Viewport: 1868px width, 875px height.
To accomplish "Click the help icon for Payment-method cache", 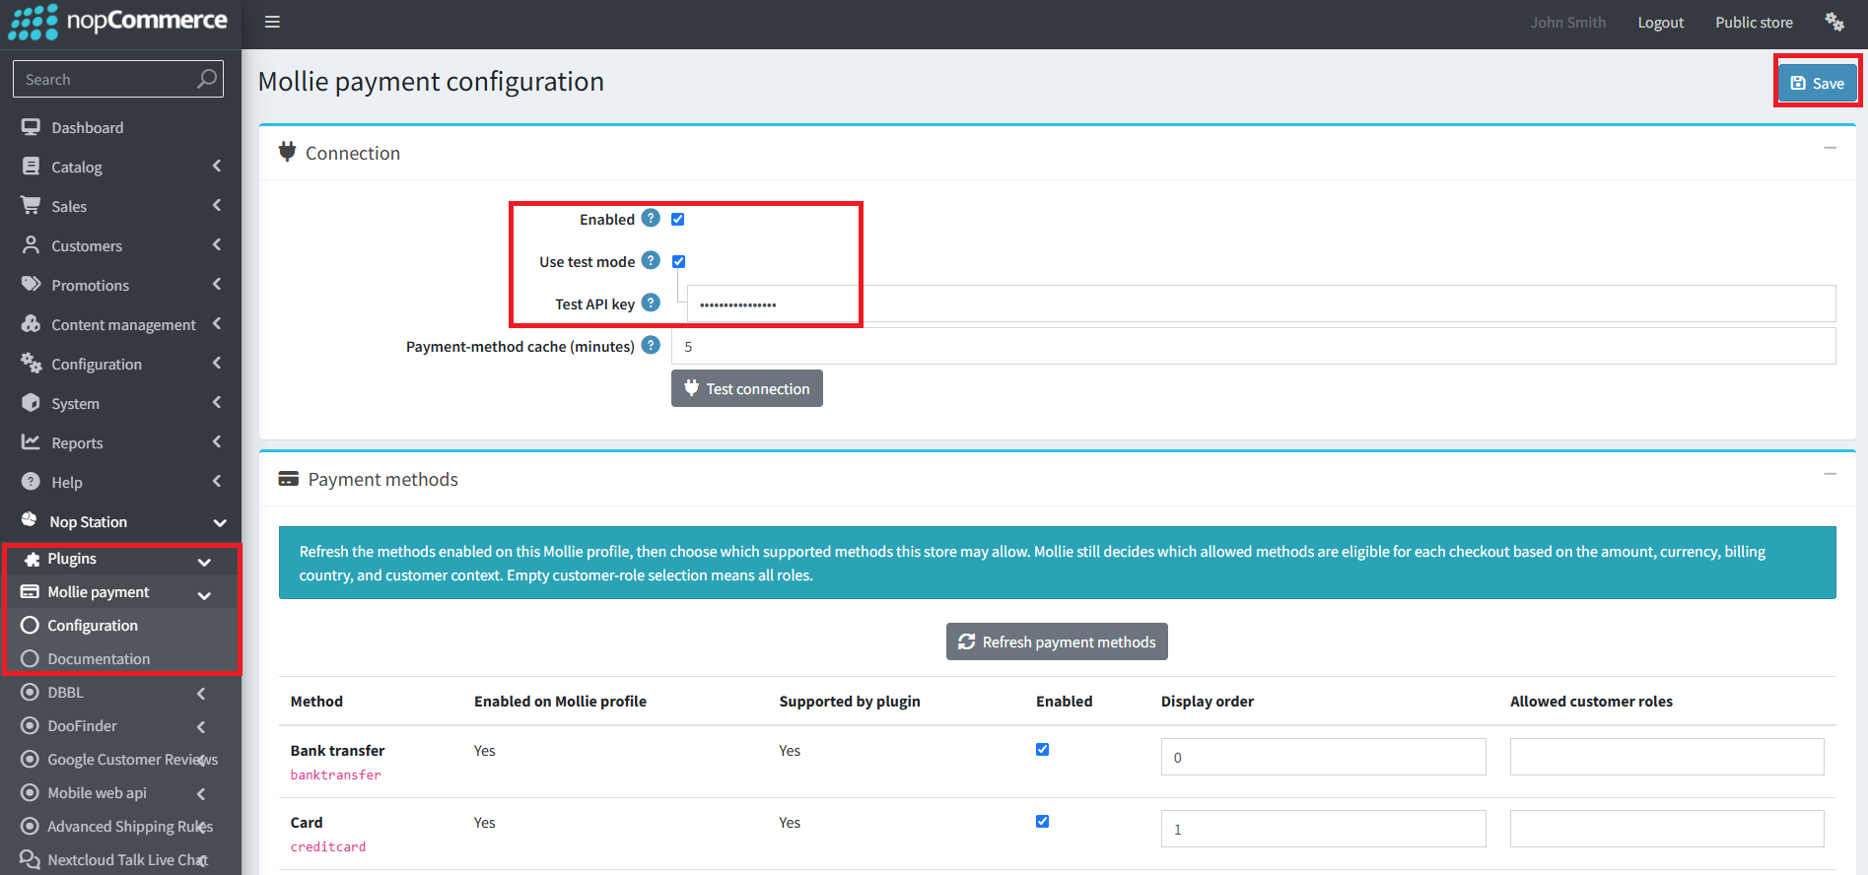I will click(651, 345).
